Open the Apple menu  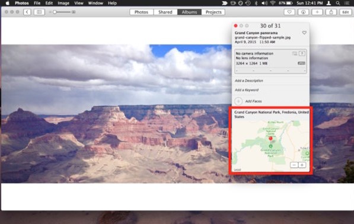coord(8,3)
